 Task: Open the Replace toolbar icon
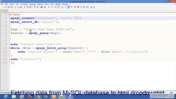[45, 7]
